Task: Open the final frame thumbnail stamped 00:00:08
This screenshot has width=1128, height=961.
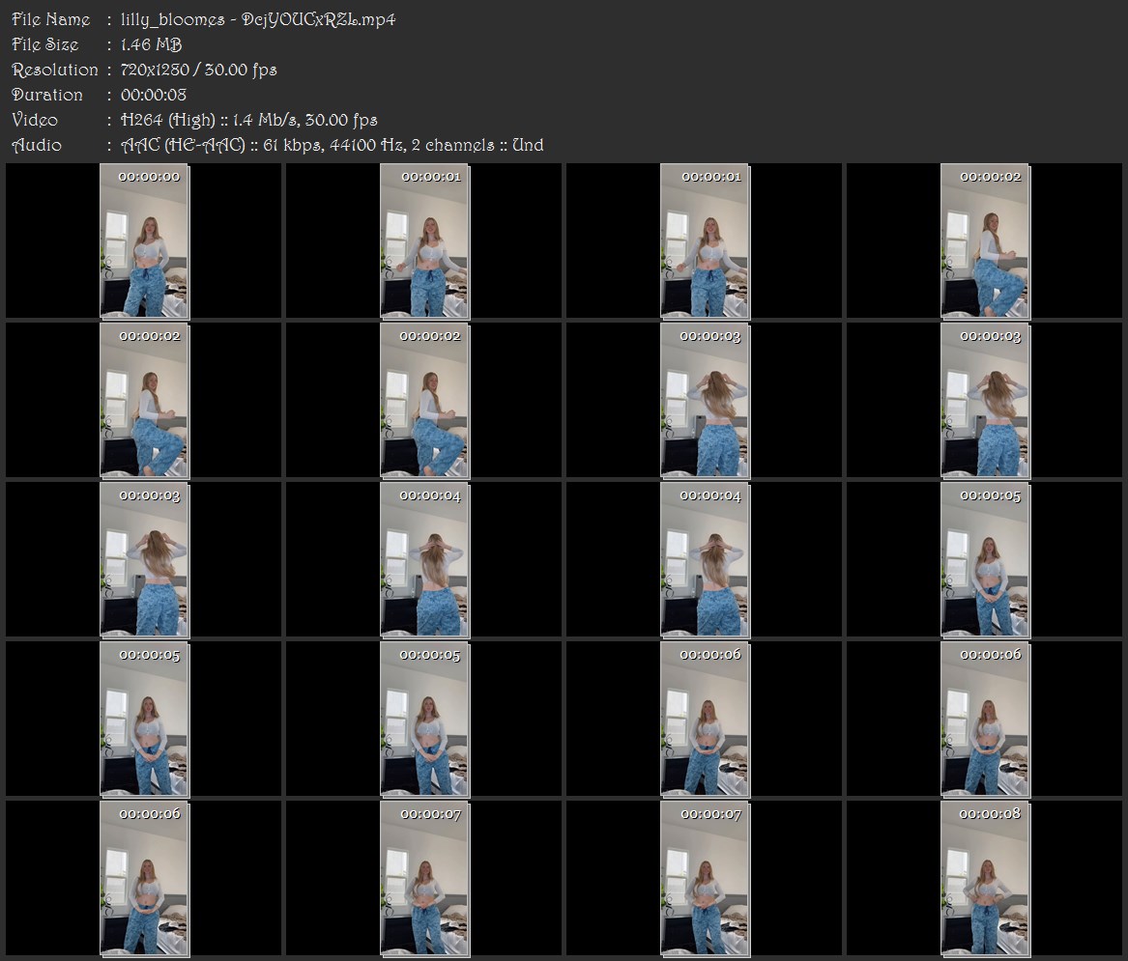Action: (986, 879)
